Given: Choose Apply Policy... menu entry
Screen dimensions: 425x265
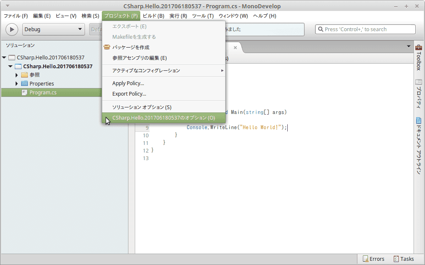Looking at the screenshot, I should [x=164, y=83].
